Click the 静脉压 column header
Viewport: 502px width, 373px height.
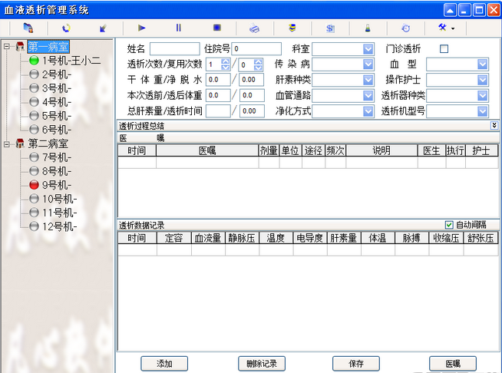[242, 238]
